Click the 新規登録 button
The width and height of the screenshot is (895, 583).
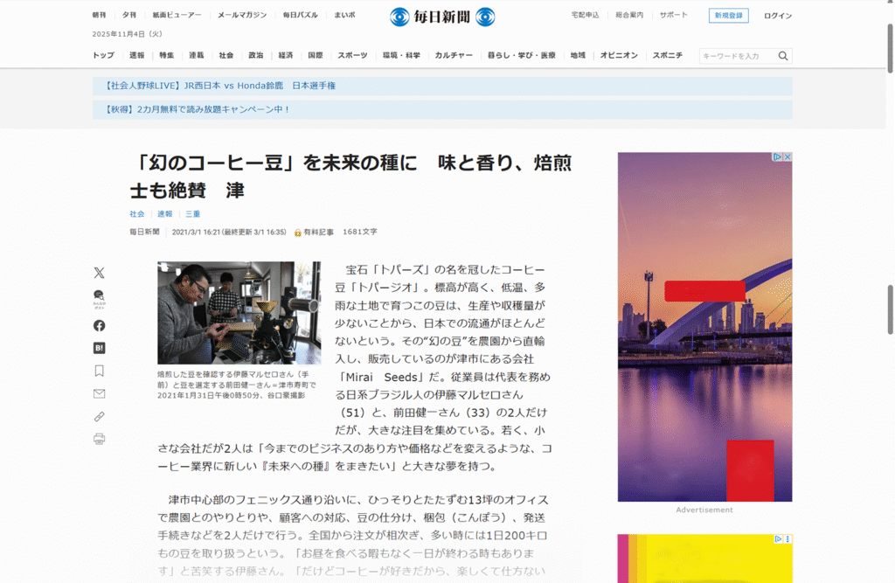tap(728, 16)
